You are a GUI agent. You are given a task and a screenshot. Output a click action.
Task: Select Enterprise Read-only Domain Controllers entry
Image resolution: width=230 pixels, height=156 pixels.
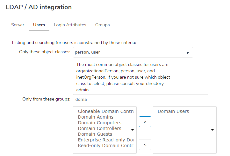point(106,140)
